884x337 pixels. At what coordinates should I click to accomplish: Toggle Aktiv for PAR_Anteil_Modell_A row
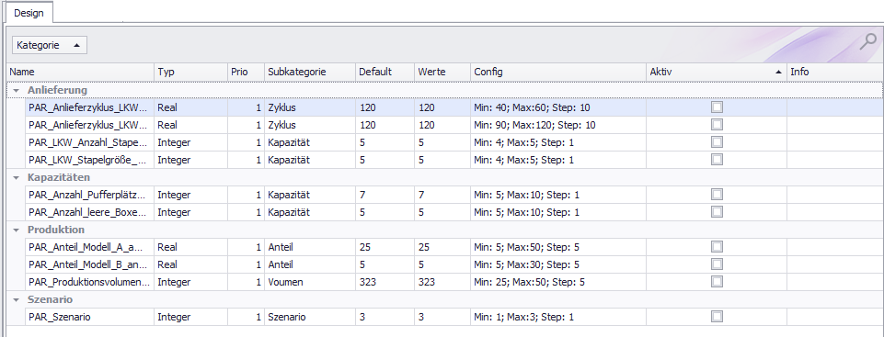pos(717,246)
